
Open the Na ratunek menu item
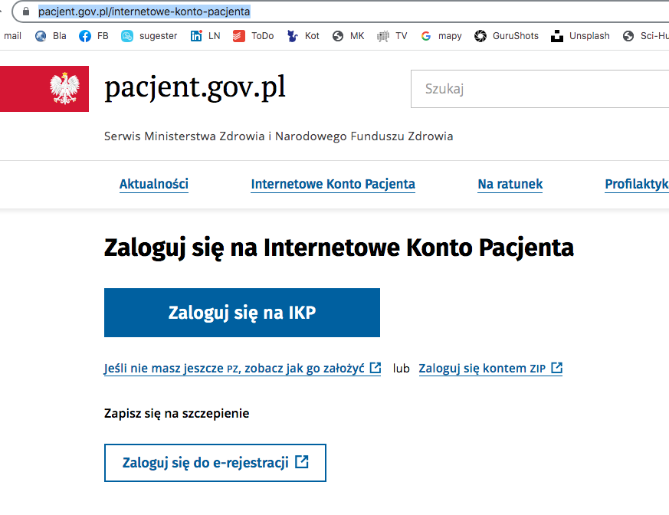coord(510,185)
